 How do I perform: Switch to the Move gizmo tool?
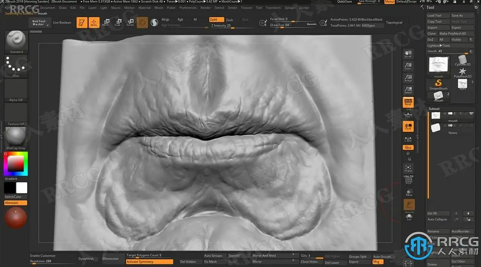click(106, 23)
